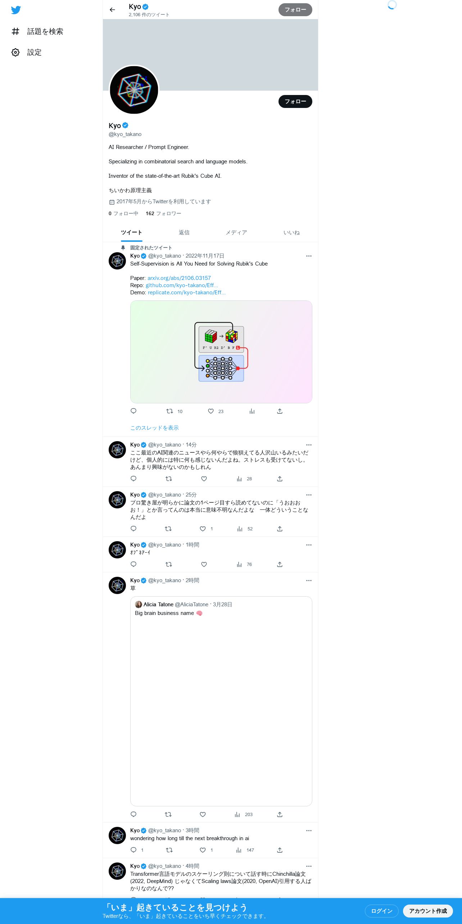462x924 pixels.
Task: Open more menu on オプネアーイ tweet
Action: point(309,545)
